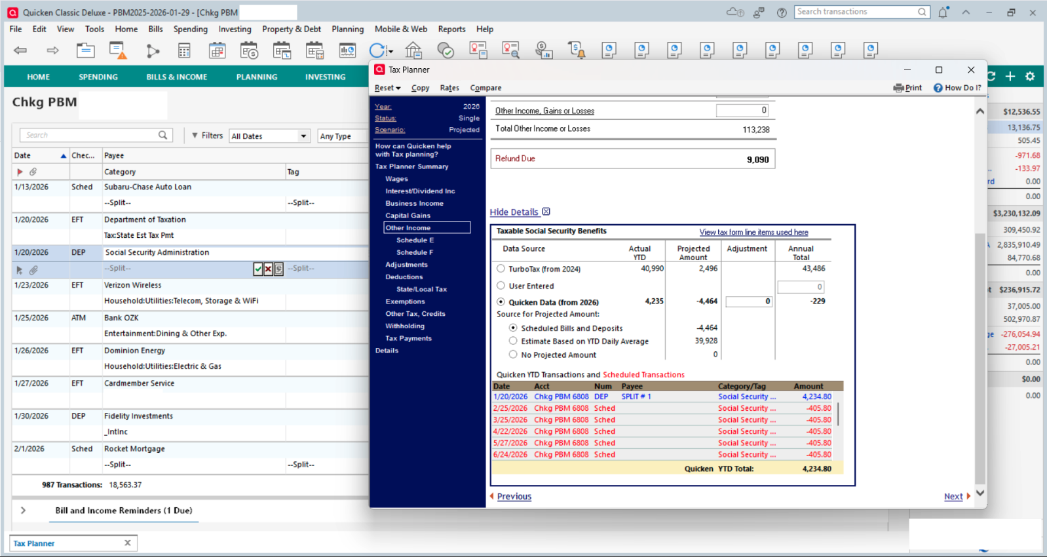Select the User Entered radio button
Viewport: 1047px width, 557px height.
point(501,286)
